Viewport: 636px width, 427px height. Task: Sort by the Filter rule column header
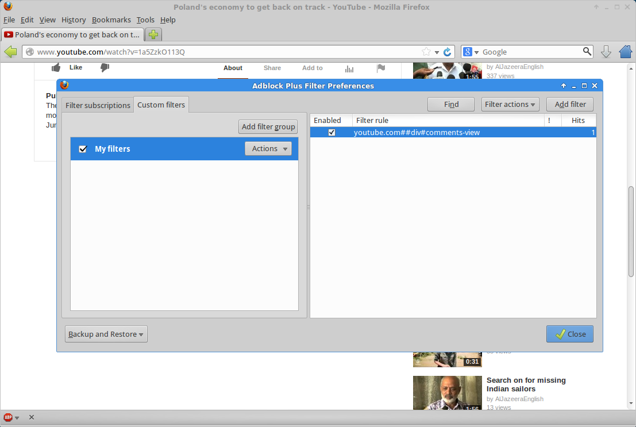click(x=448, y=120)
